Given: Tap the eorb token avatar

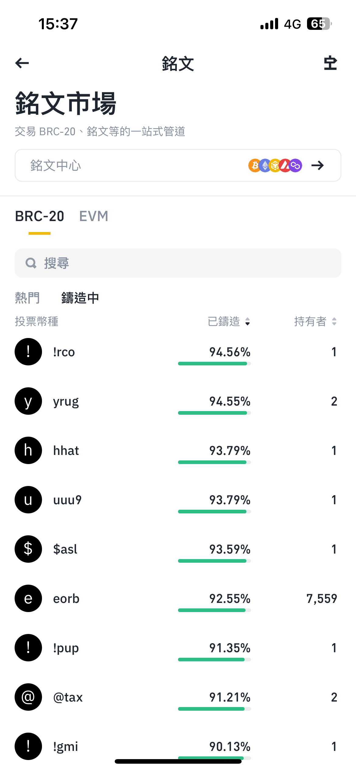Looking at the screenshot, I should pos(28,598).
